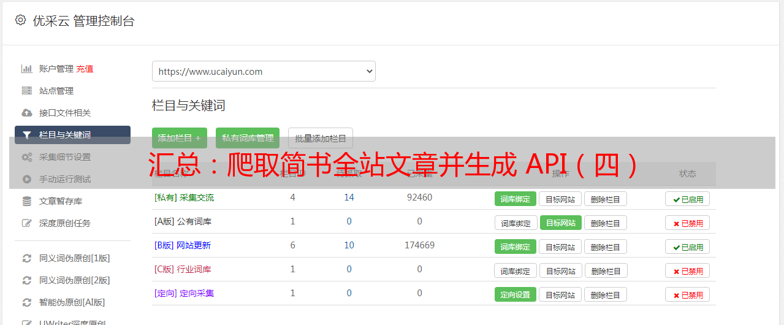Click the edit icon next to 深度原创任务
The width and height of the screenshot is (784, 325).
(x=27, y=223)
